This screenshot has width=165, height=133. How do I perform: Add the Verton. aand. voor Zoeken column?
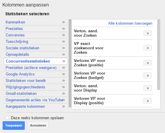(148, 33)
